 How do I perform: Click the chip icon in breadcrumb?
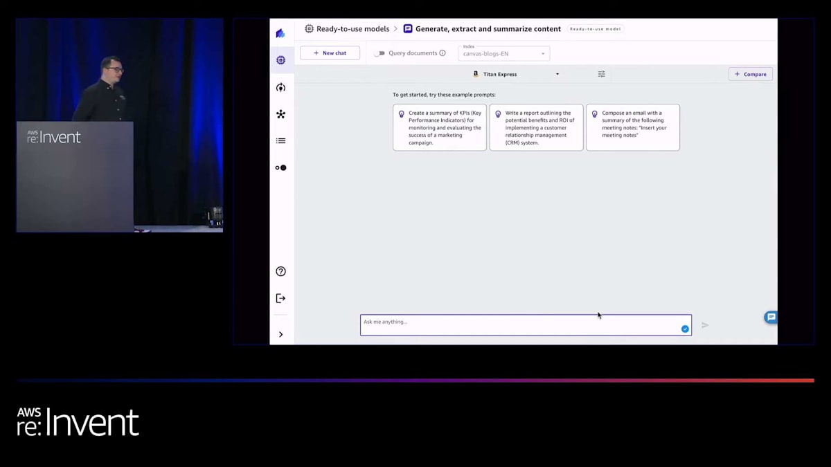(309, 29)
